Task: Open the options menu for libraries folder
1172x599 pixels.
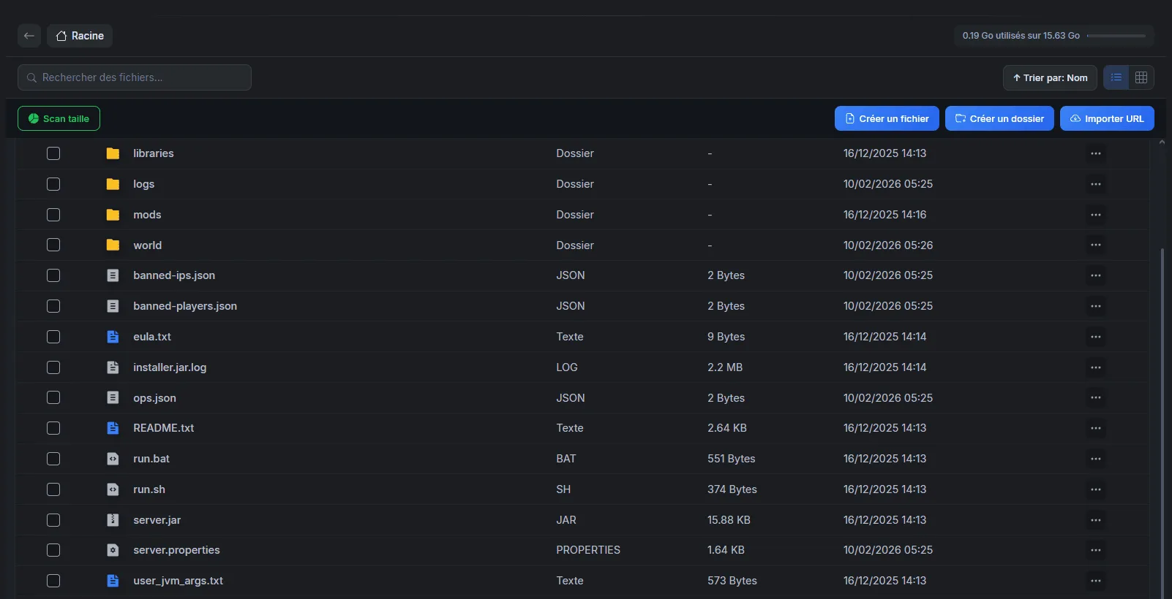Action: 1095,153
